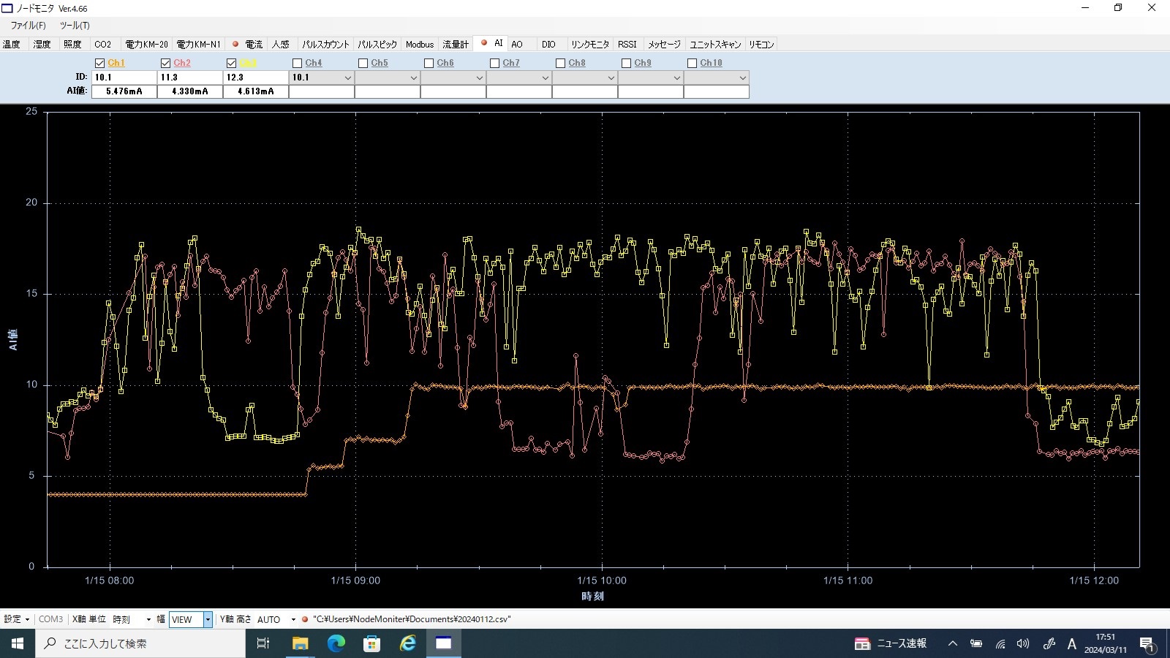Viewport: 1170px width, 658px height.
Task: Open File Explorer from the taskbar
Action: coord(300,643)
